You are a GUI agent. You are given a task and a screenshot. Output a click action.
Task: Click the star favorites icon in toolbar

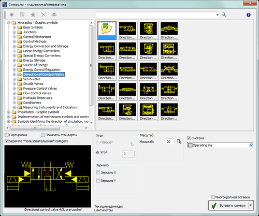(x=33, y=15)
